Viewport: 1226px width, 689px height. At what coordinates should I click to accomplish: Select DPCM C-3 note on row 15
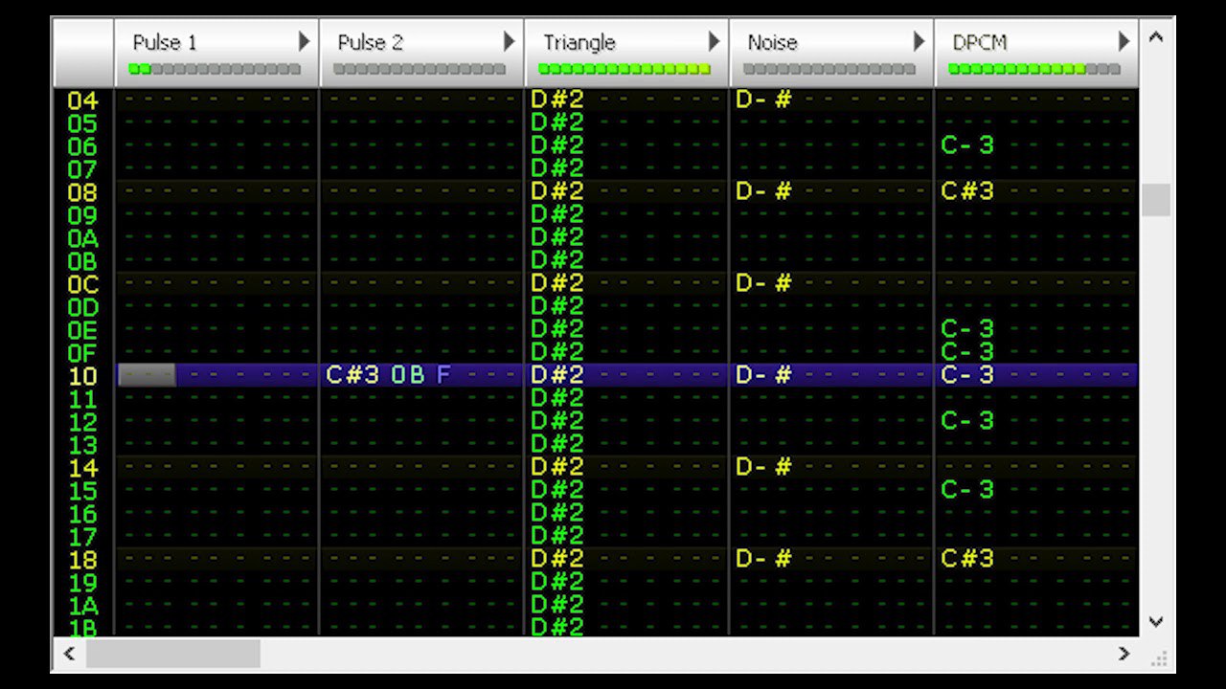pyautogui.click(x=967, y=489)
